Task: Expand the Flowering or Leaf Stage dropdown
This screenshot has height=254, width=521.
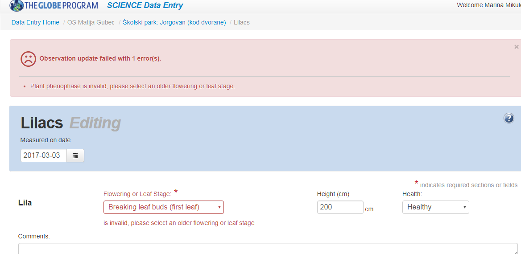Action: [x=163, y=207]
